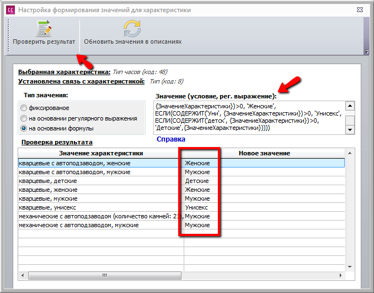374x293 pixels.
Task: Click the 'Проверить результат' toolbar icon
Action: pos(44,29)
